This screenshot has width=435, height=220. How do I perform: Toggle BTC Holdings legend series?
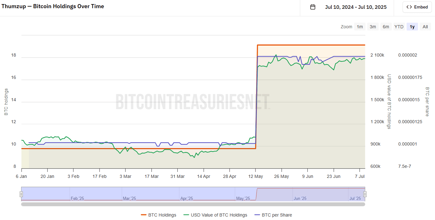[158, 215]
